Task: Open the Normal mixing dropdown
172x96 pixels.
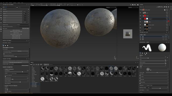Action: pyautogui.click(x=23, y=25)
